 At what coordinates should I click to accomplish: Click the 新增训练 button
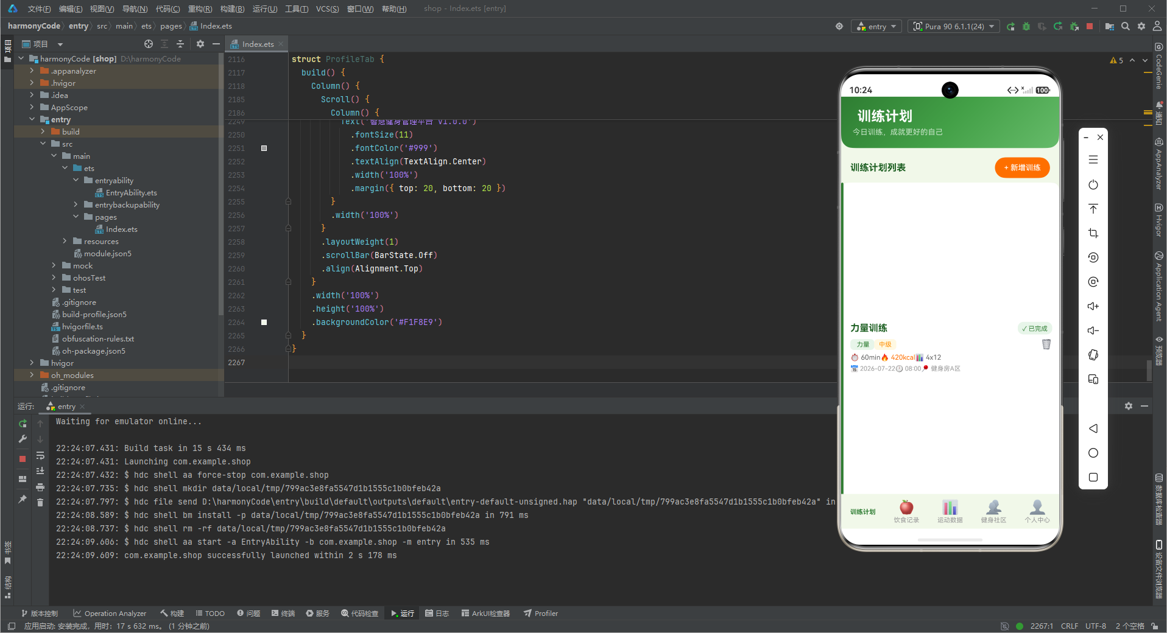tap(1022, 167)
